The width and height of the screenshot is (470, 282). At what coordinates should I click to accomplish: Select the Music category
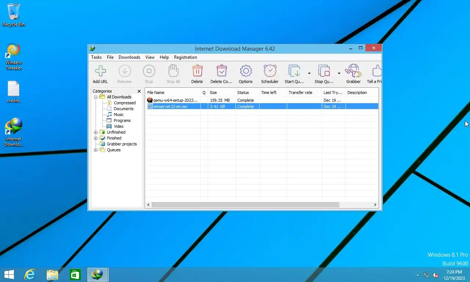[x=119, y=115]
